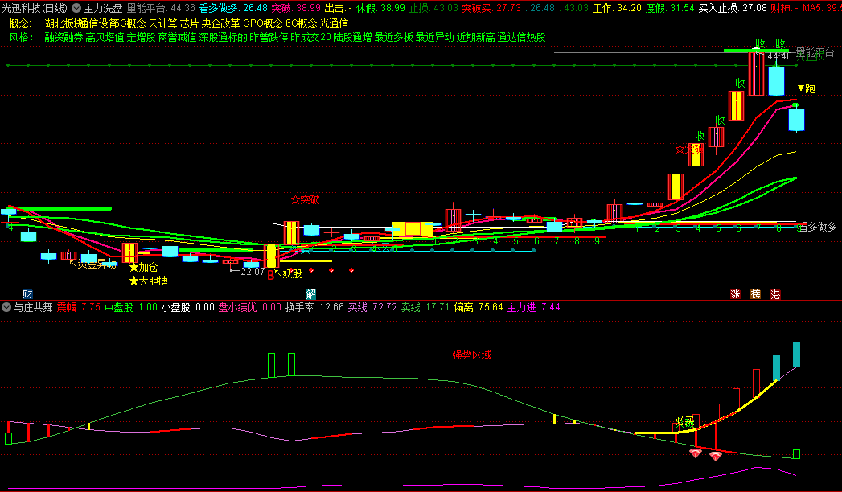
Task: Open the 最近异动 style tag
Action: pos(435,37)
